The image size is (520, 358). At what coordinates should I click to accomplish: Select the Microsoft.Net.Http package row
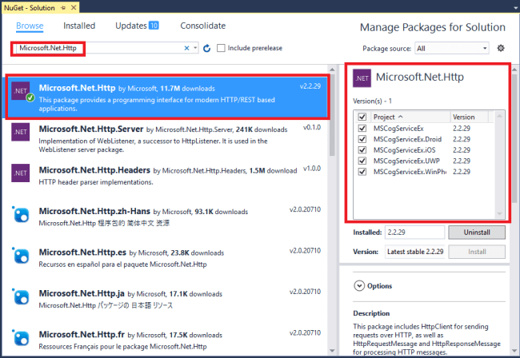(166, 97)
